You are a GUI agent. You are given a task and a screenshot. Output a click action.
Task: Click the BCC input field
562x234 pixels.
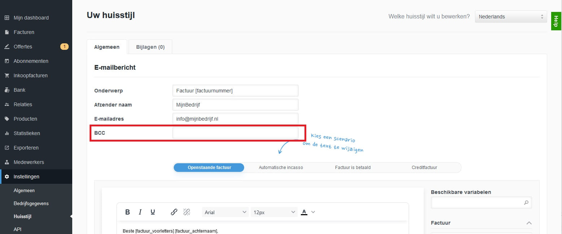click(x=235, y=133)
